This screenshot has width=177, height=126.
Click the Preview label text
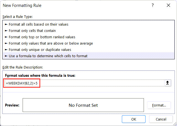coord(12,105)
